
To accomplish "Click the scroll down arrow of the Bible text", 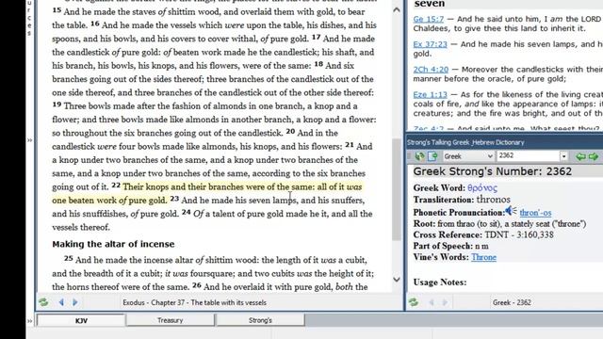I will click(x=397, y=280).
